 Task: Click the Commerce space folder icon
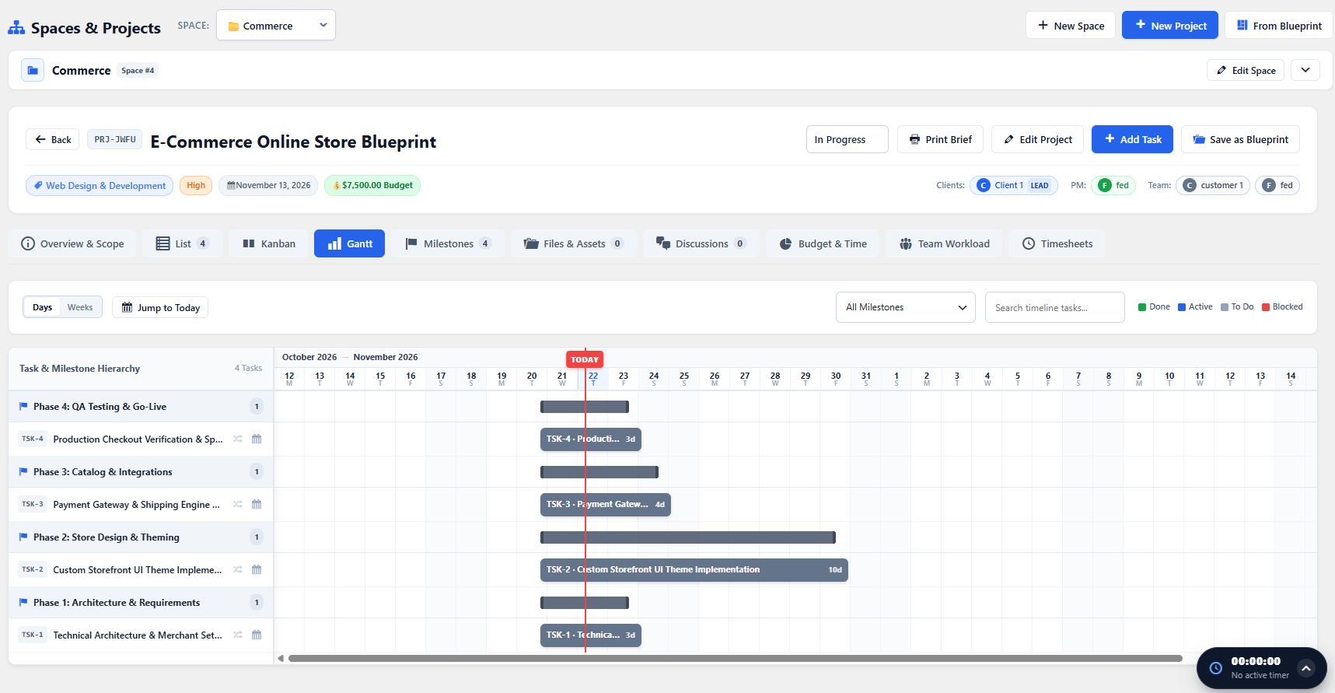[33, 70]
